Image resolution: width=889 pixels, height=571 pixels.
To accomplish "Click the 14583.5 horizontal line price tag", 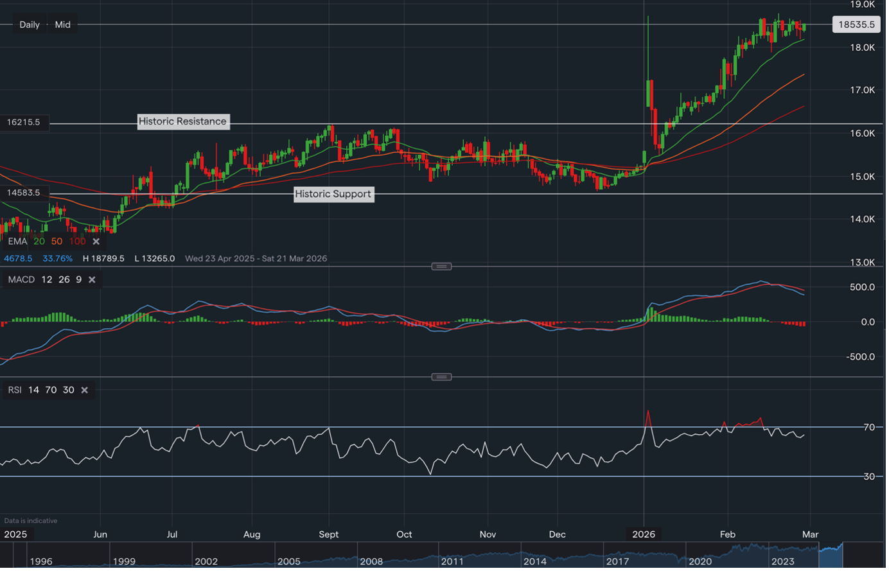I will point(24,193).
